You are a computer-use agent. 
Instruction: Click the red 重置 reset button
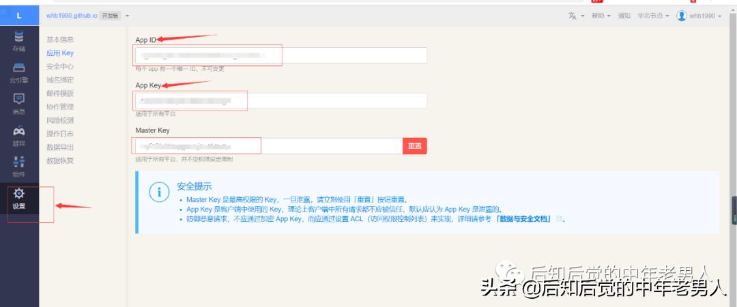click(x=415, y=146)
